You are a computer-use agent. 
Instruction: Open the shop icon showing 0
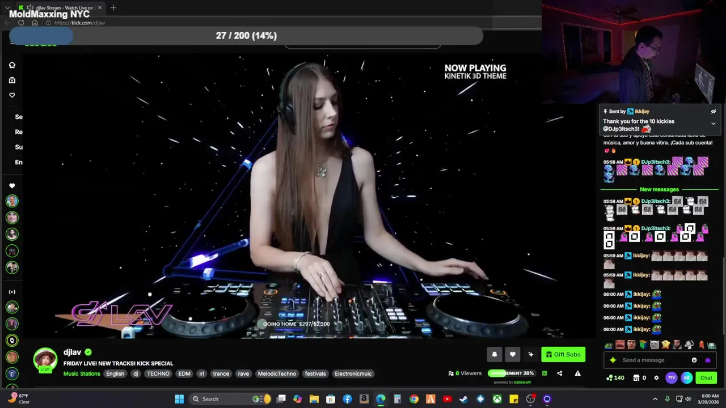coord(640,378)
